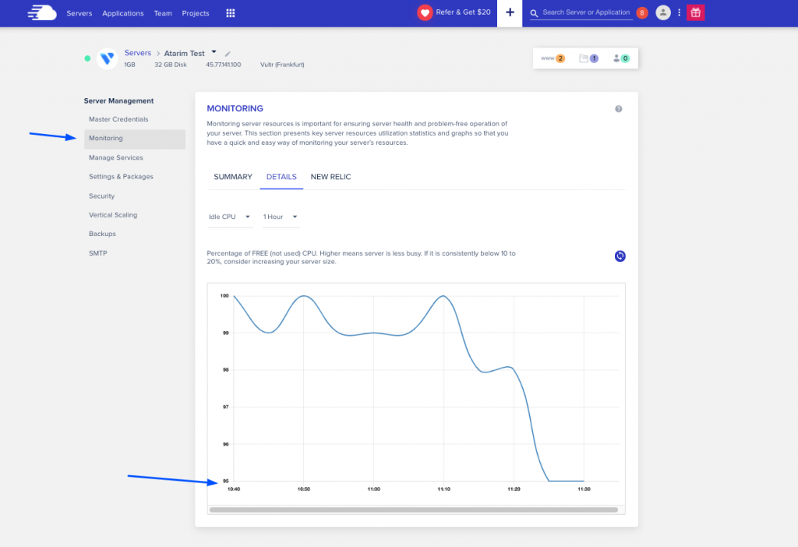Click the pencil edit server name icon

point(228,54)
